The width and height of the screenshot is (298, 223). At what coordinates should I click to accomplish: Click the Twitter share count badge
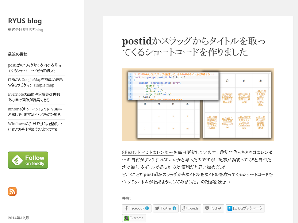pyautogui.click(x=174, y=209)
